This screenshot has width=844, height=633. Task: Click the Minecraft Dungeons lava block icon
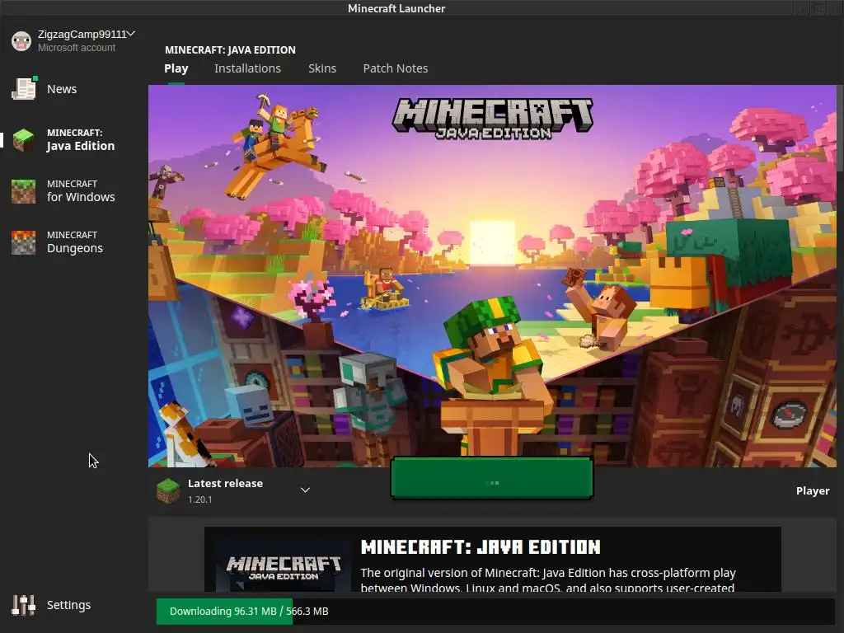(x=23, y=242)
